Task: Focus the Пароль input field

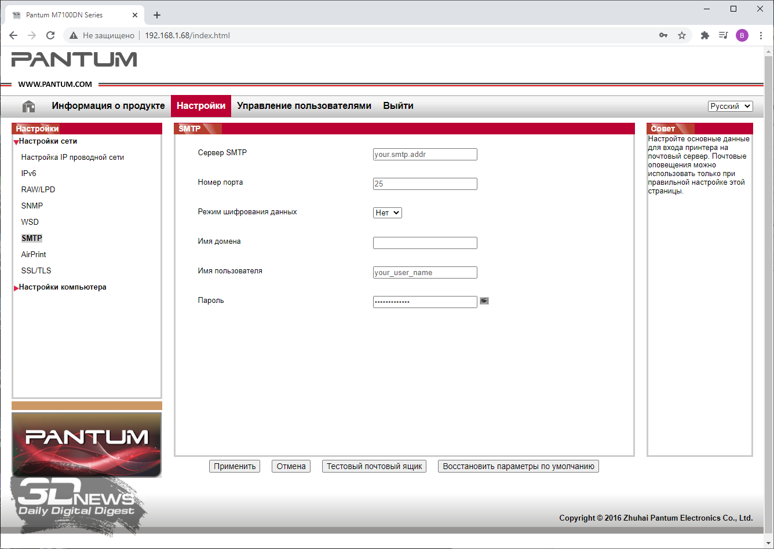Action: click(x=425, y=302)
